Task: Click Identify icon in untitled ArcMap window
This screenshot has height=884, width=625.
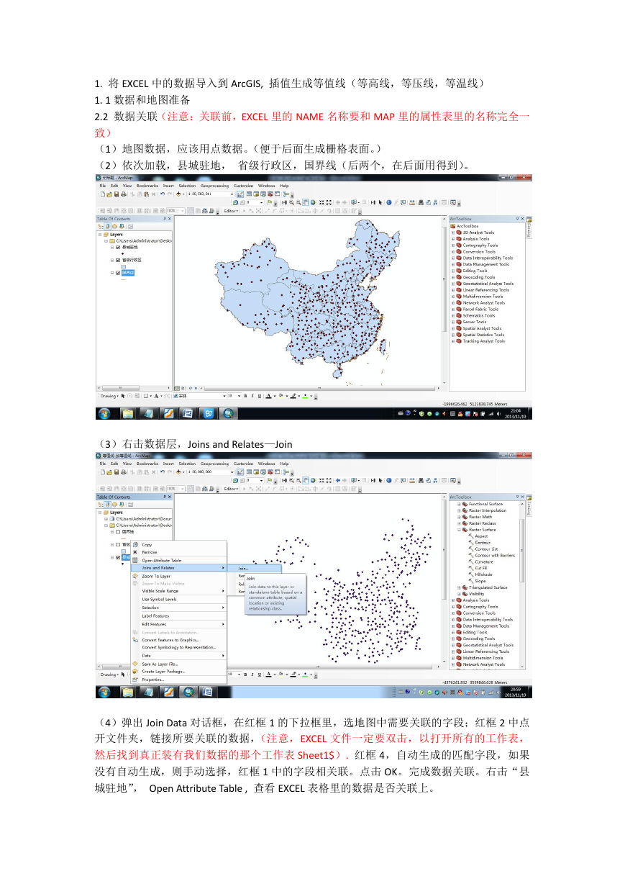Action: [x=389, y=203]
